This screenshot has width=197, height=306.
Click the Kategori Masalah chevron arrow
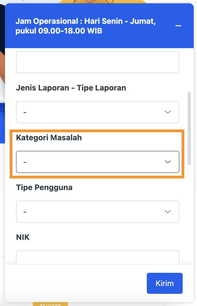[x=167, y=162]
